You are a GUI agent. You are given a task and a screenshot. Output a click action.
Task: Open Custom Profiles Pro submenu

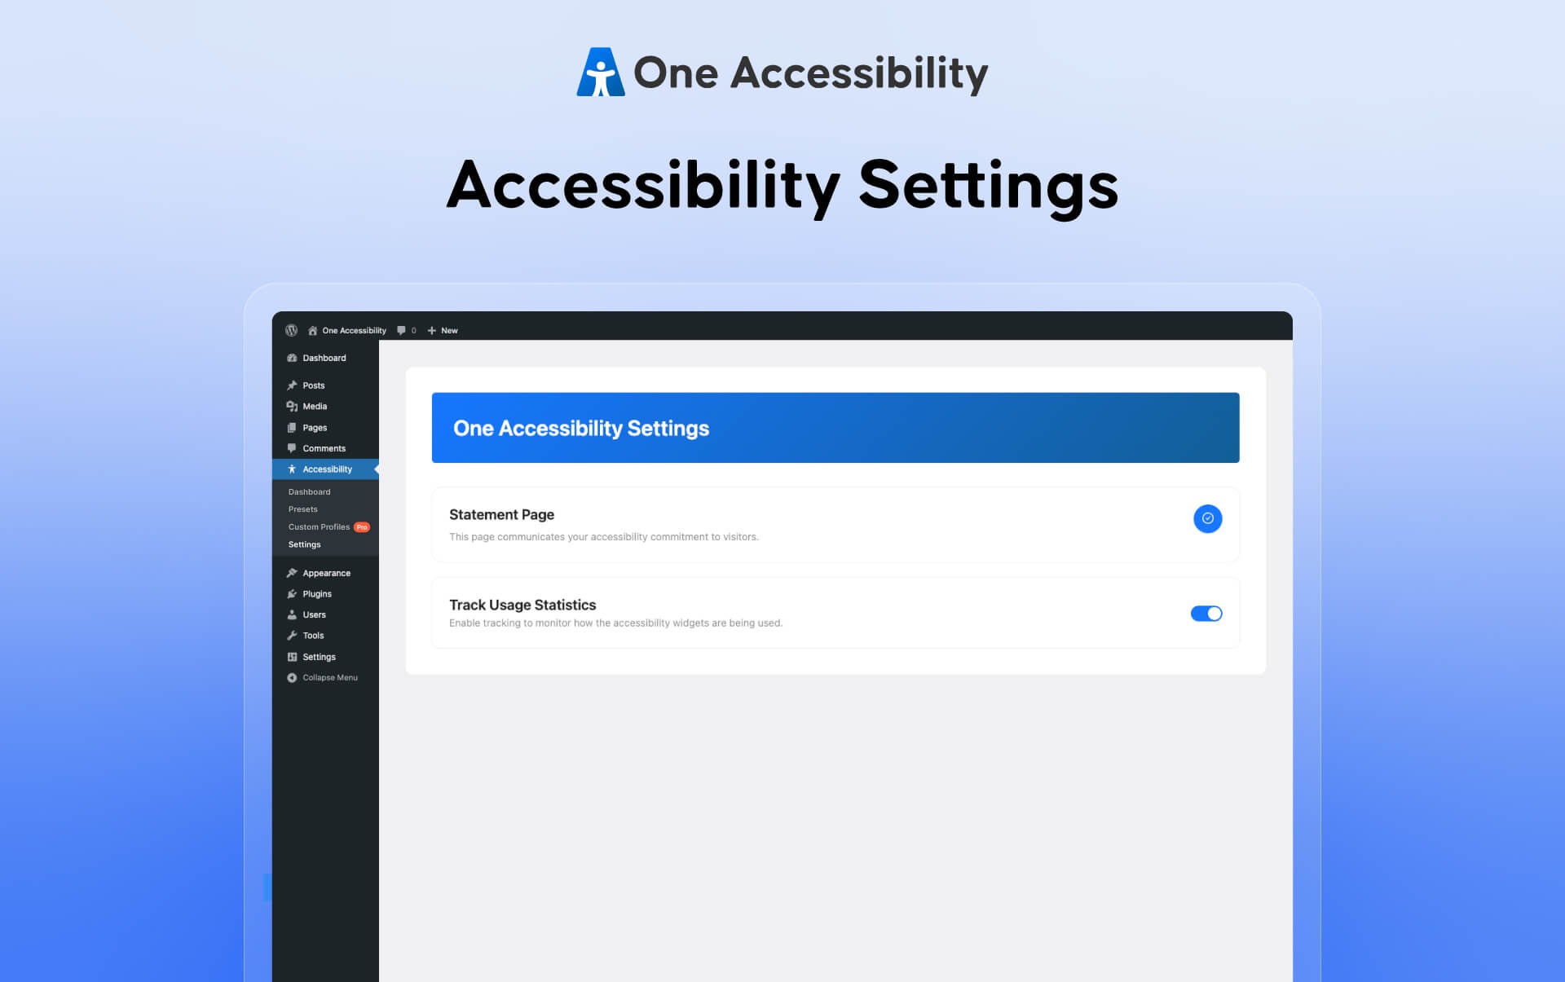pyautogui.click(x=319, y=527)
